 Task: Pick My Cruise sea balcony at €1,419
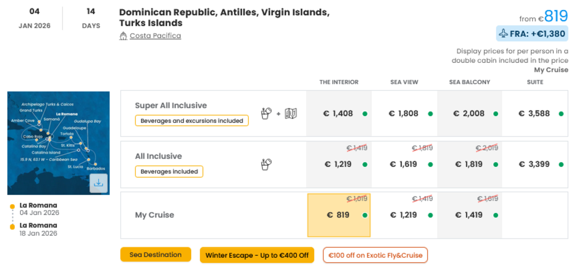click(x=470, y=215)
